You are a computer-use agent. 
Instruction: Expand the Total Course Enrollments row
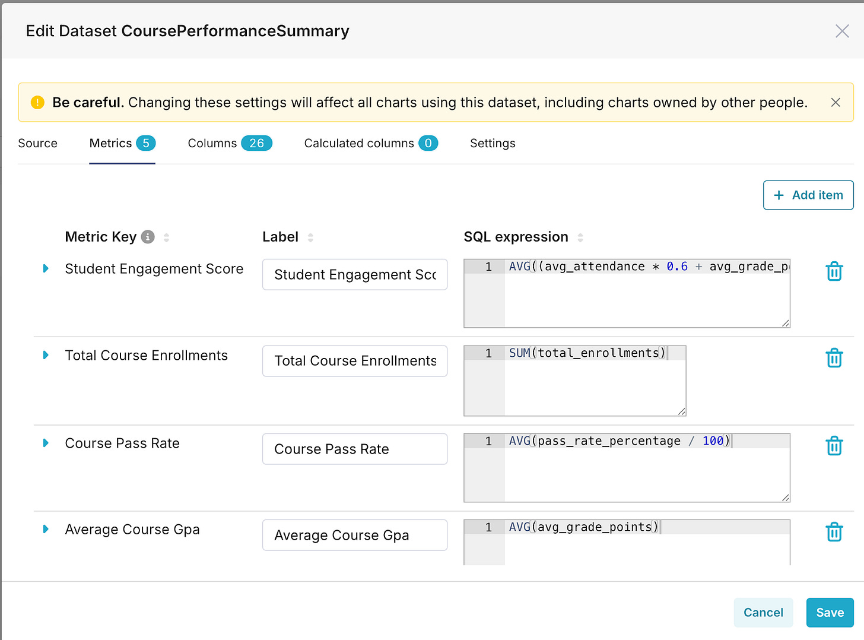46,355
